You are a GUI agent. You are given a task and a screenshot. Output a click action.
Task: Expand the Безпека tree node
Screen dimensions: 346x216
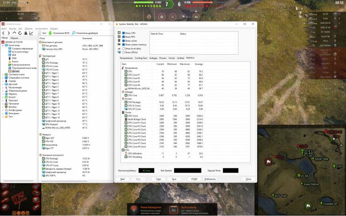tap(3, 107)
